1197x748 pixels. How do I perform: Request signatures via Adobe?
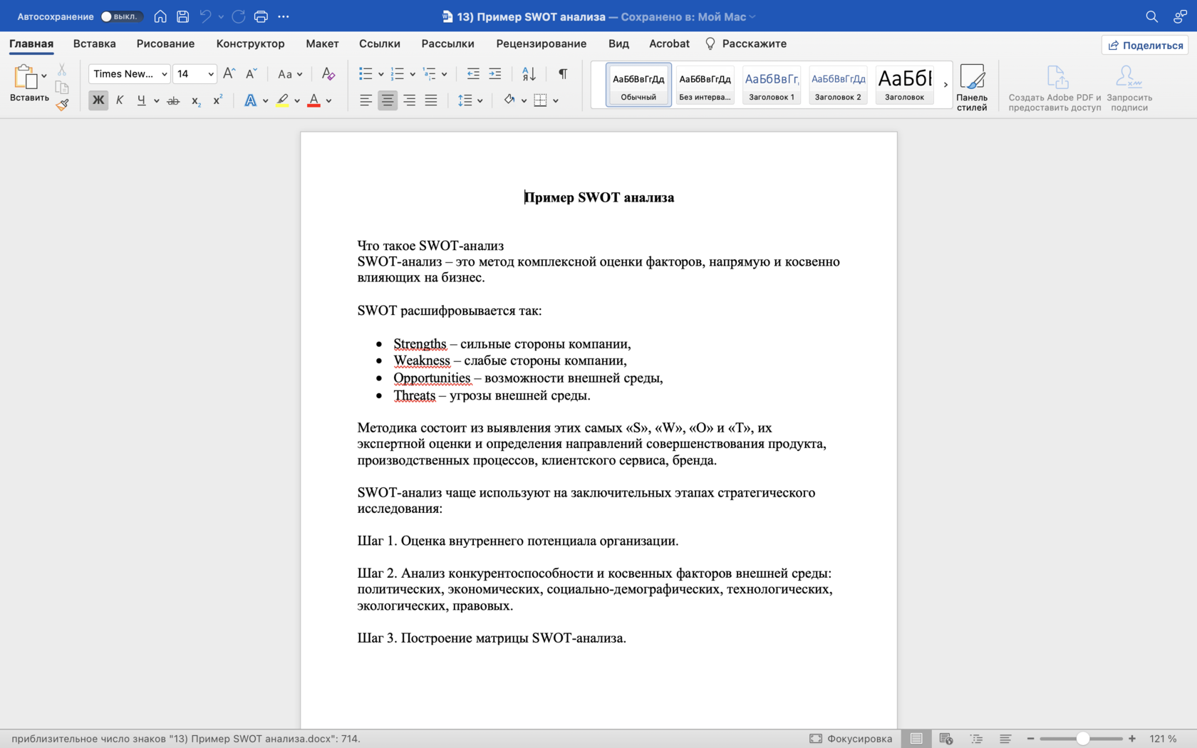pos(1129,88)
